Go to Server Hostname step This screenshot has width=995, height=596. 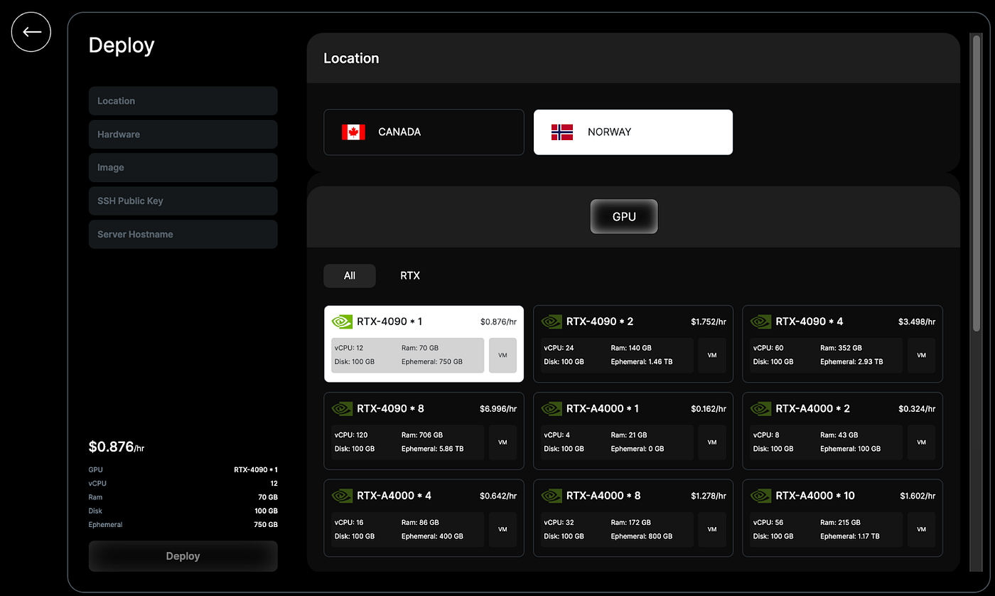[183, 235]
